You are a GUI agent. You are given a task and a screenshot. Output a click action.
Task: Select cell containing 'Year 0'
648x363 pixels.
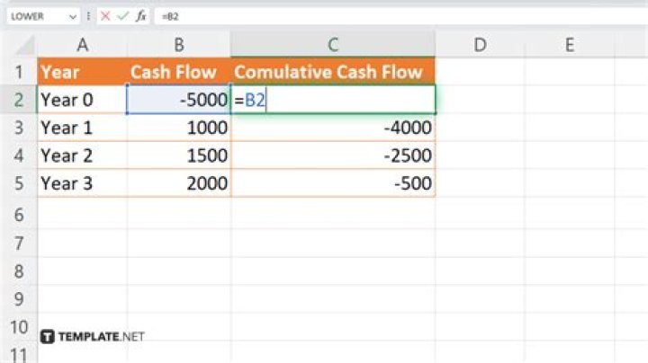pyautogui.click(x=82, y=100)
